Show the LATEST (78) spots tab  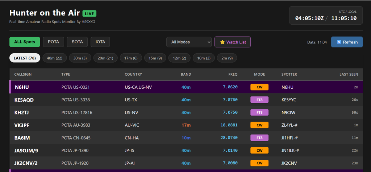pos(25,58)
